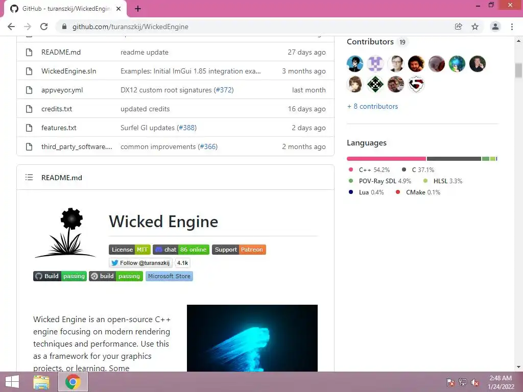
Task: Open the Chrome profile avatar
Action: [x=495, y=27]
